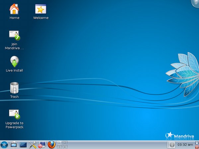Switch to virtual desktop 3
Image resolution: width=199 pixels, height=149 pixels.
59,147
